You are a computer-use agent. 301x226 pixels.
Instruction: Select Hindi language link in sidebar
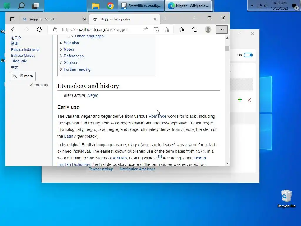pyautogui.click(x=15, y=44)
